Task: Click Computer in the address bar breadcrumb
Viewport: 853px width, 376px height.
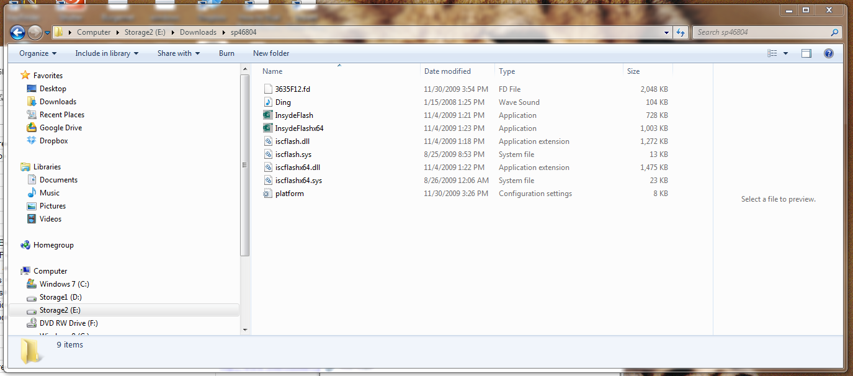Action: point(94,32)
